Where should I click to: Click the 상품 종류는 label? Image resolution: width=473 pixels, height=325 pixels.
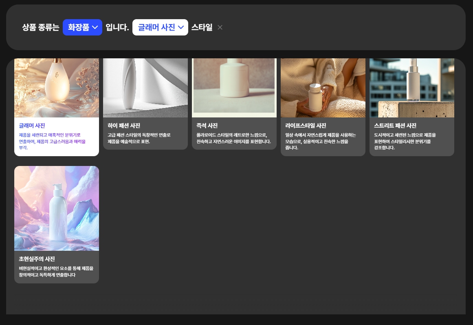coord(40,27)
